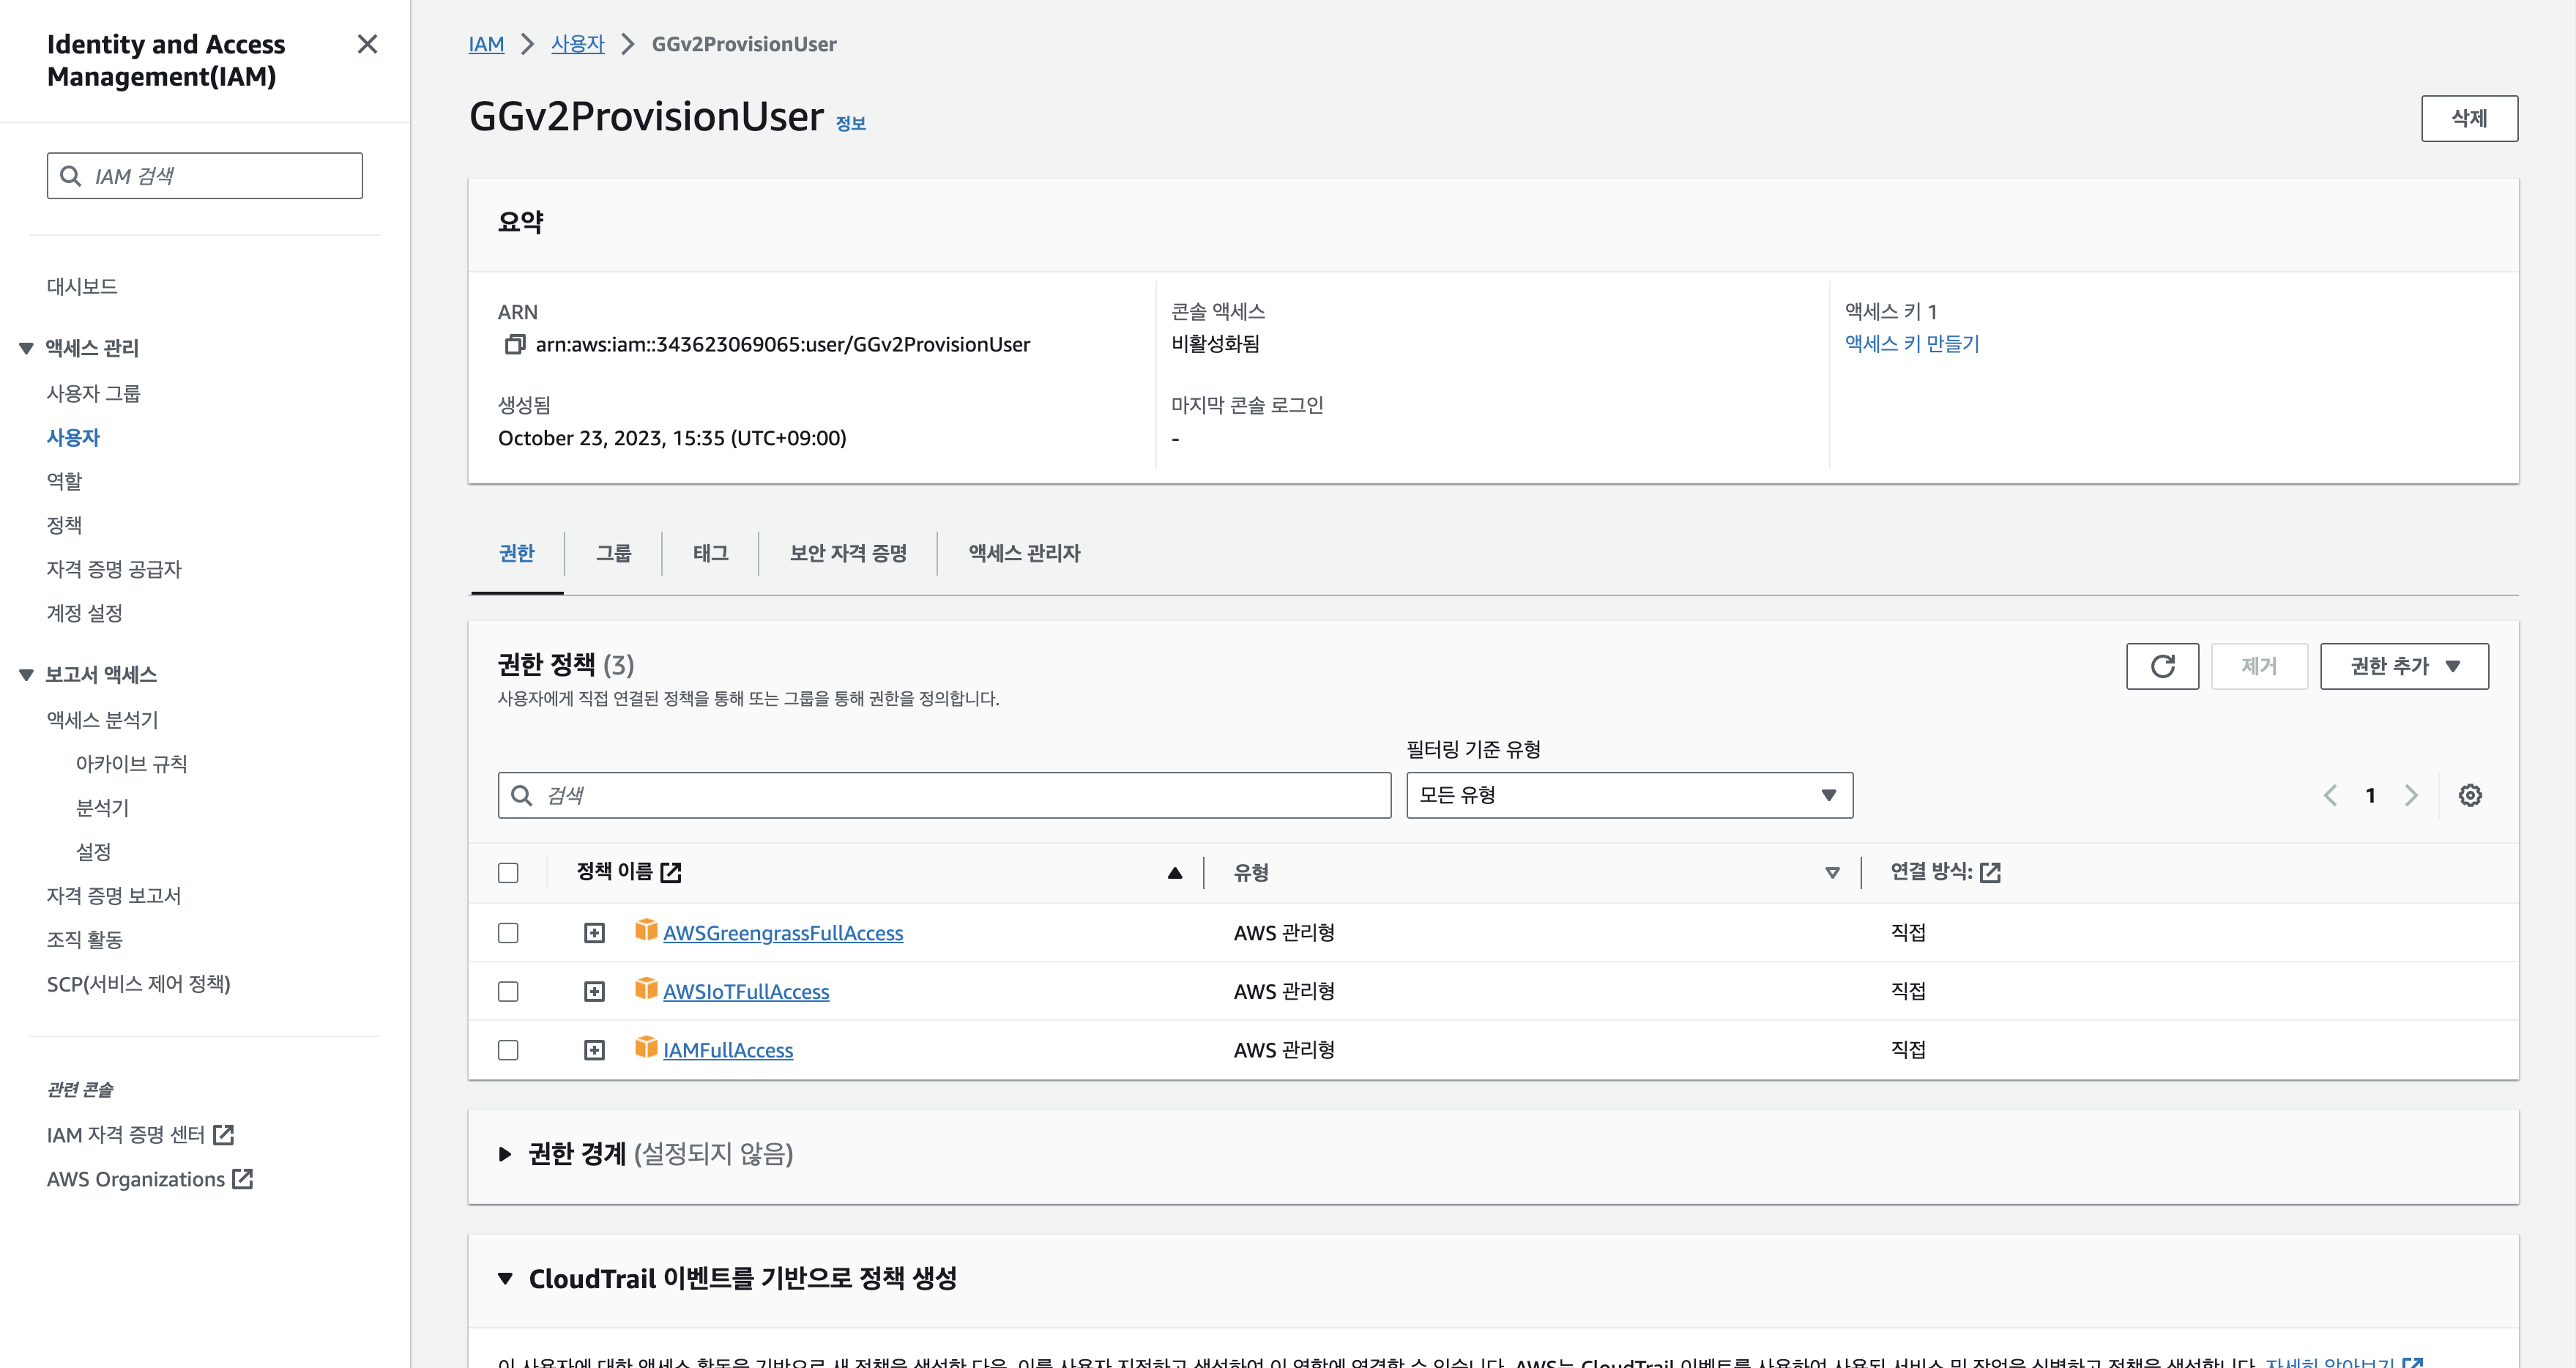This screenshot has height=1368, width=2576.
Task: Open 역할 in the sidebar
Action: click(x=64, y=481)
